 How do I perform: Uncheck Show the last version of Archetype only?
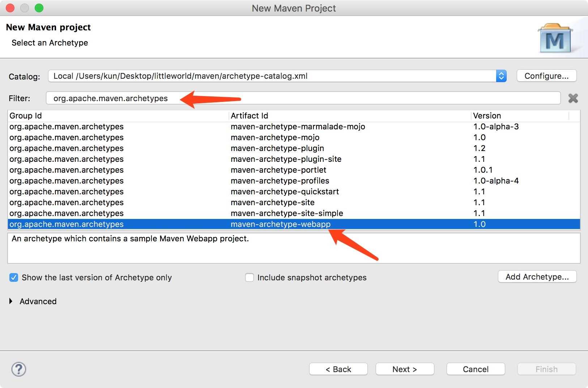tap(14, 277)
